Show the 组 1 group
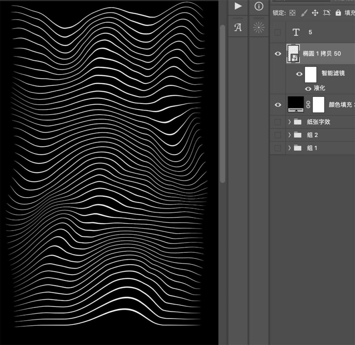Viewport: 355px width, 345px height. tap(278, 148)
